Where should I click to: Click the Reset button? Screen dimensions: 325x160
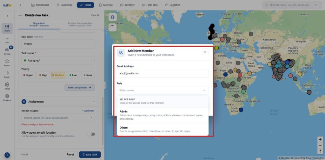tap(70, 154)
